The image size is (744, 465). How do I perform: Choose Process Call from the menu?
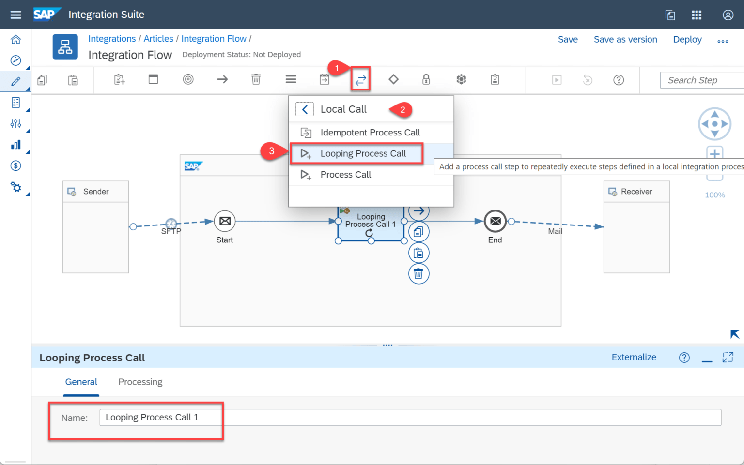345,175
